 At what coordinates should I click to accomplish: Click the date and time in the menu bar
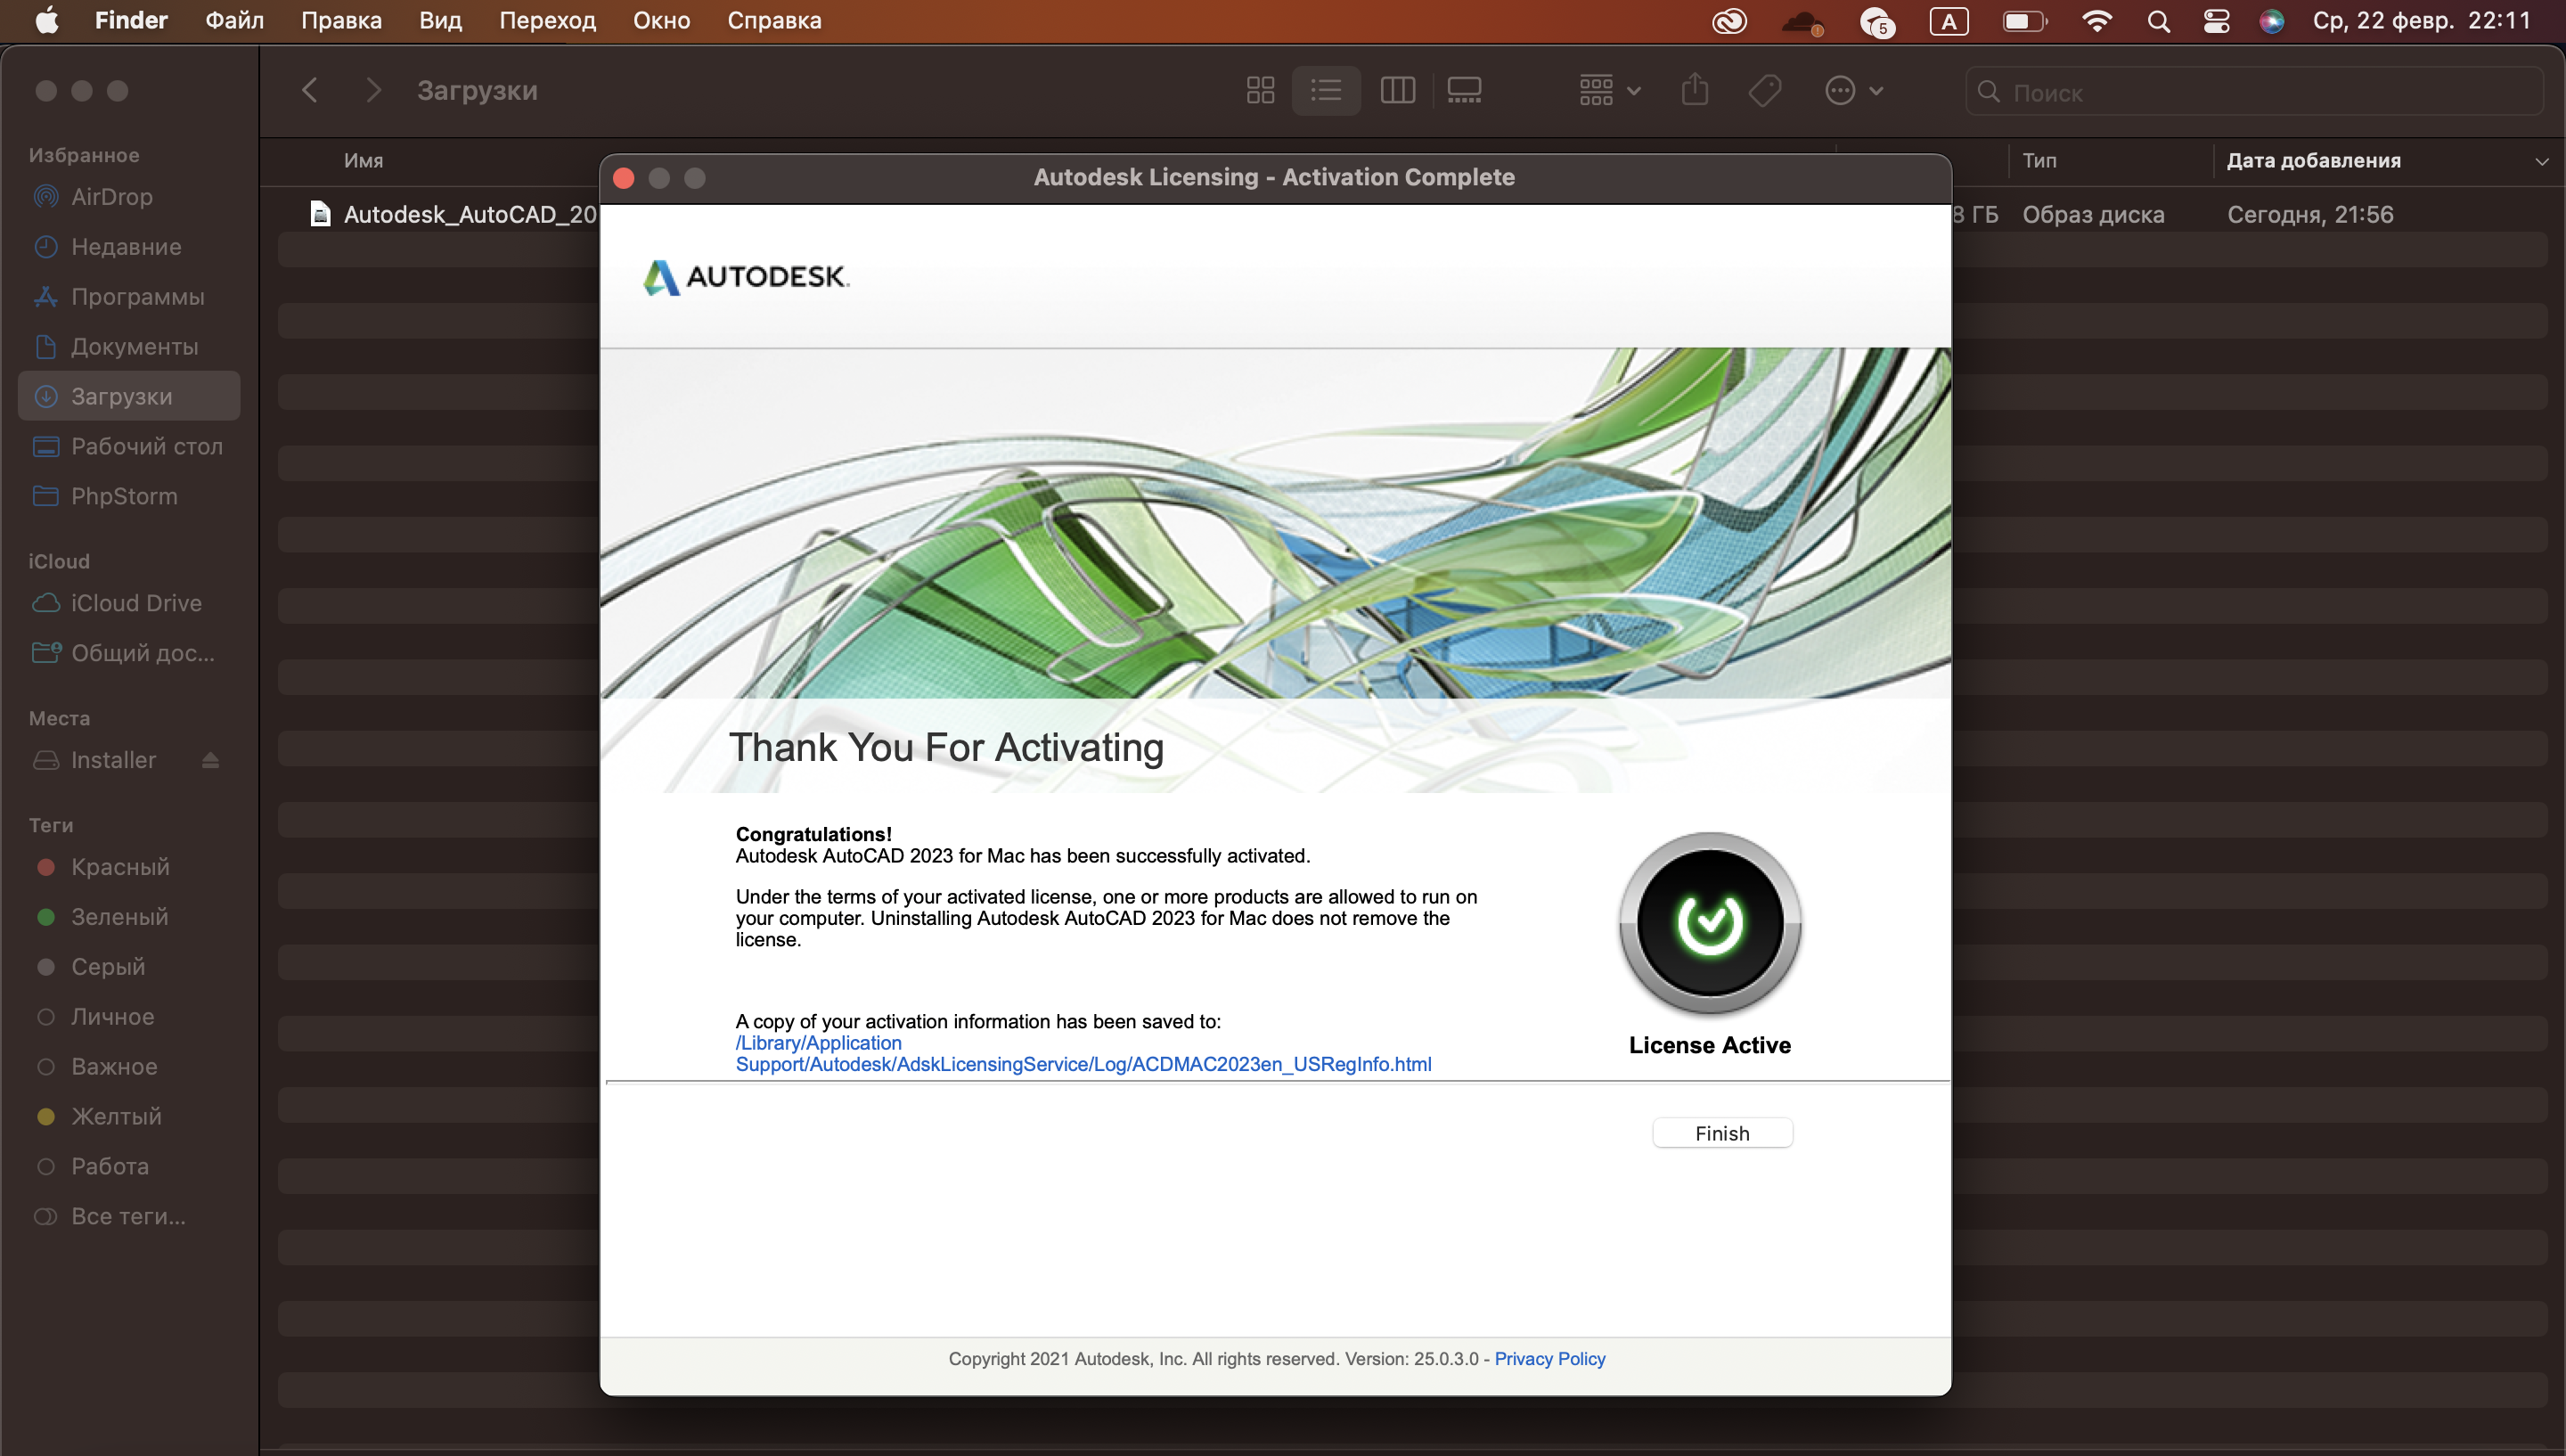[2422, 20]
